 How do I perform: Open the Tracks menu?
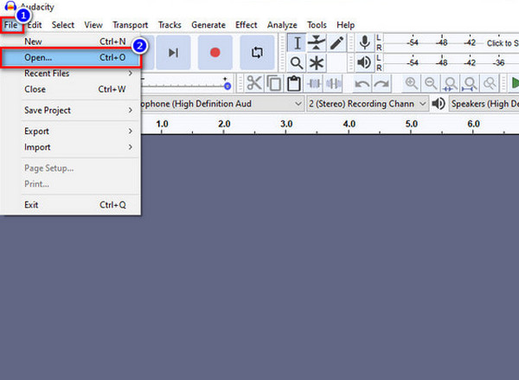pyautogui.click(x=170, y=25)
